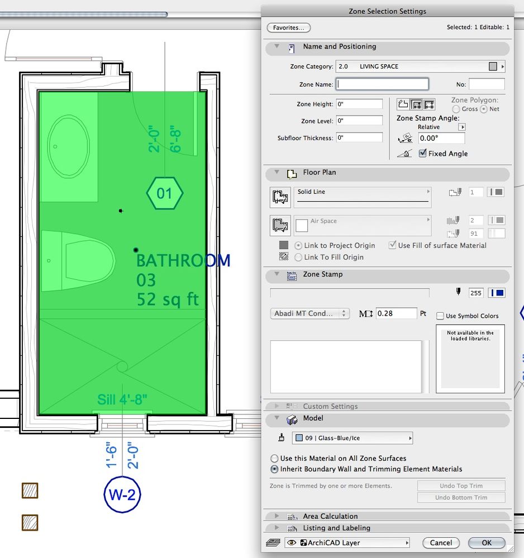Click the zone cover fill icon
Viewport: 524px width, 558px height.
click(x=280, y=226)
